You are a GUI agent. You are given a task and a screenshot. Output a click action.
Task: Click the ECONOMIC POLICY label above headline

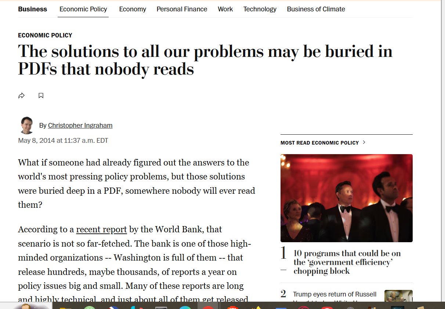point(45,35)
